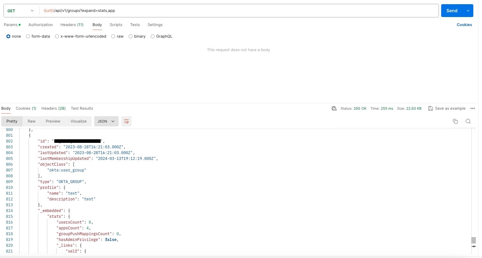Choose the raw body type radio
Screen dimensions: 482x258
[113, 36]
